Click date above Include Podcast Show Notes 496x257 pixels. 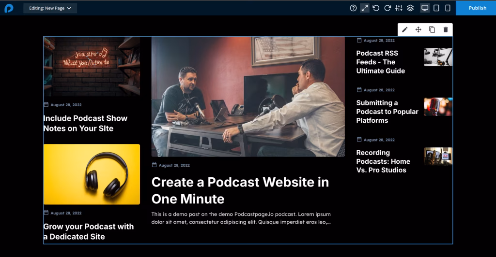(x=66, y=105)
